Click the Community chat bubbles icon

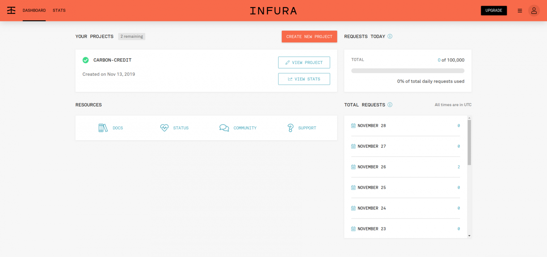tap(224, 128)
